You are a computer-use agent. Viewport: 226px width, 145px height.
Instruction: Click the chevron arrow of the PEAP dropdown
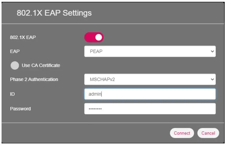pyautogui.click(x=212, y=51)
